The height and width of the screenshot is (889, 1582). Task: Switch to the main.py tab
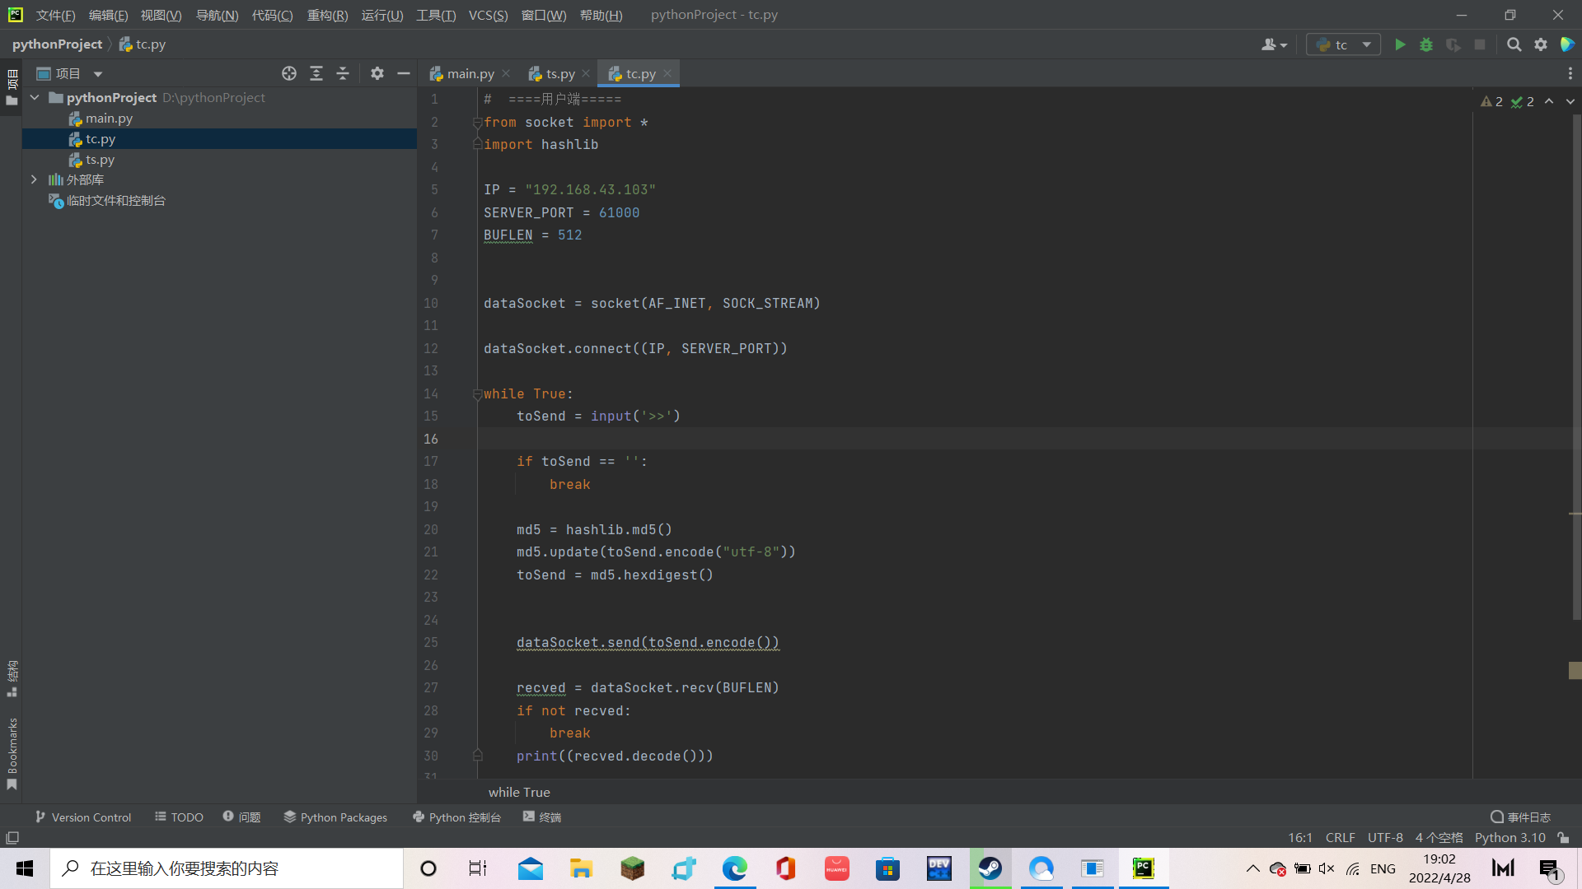pos(470,74)
